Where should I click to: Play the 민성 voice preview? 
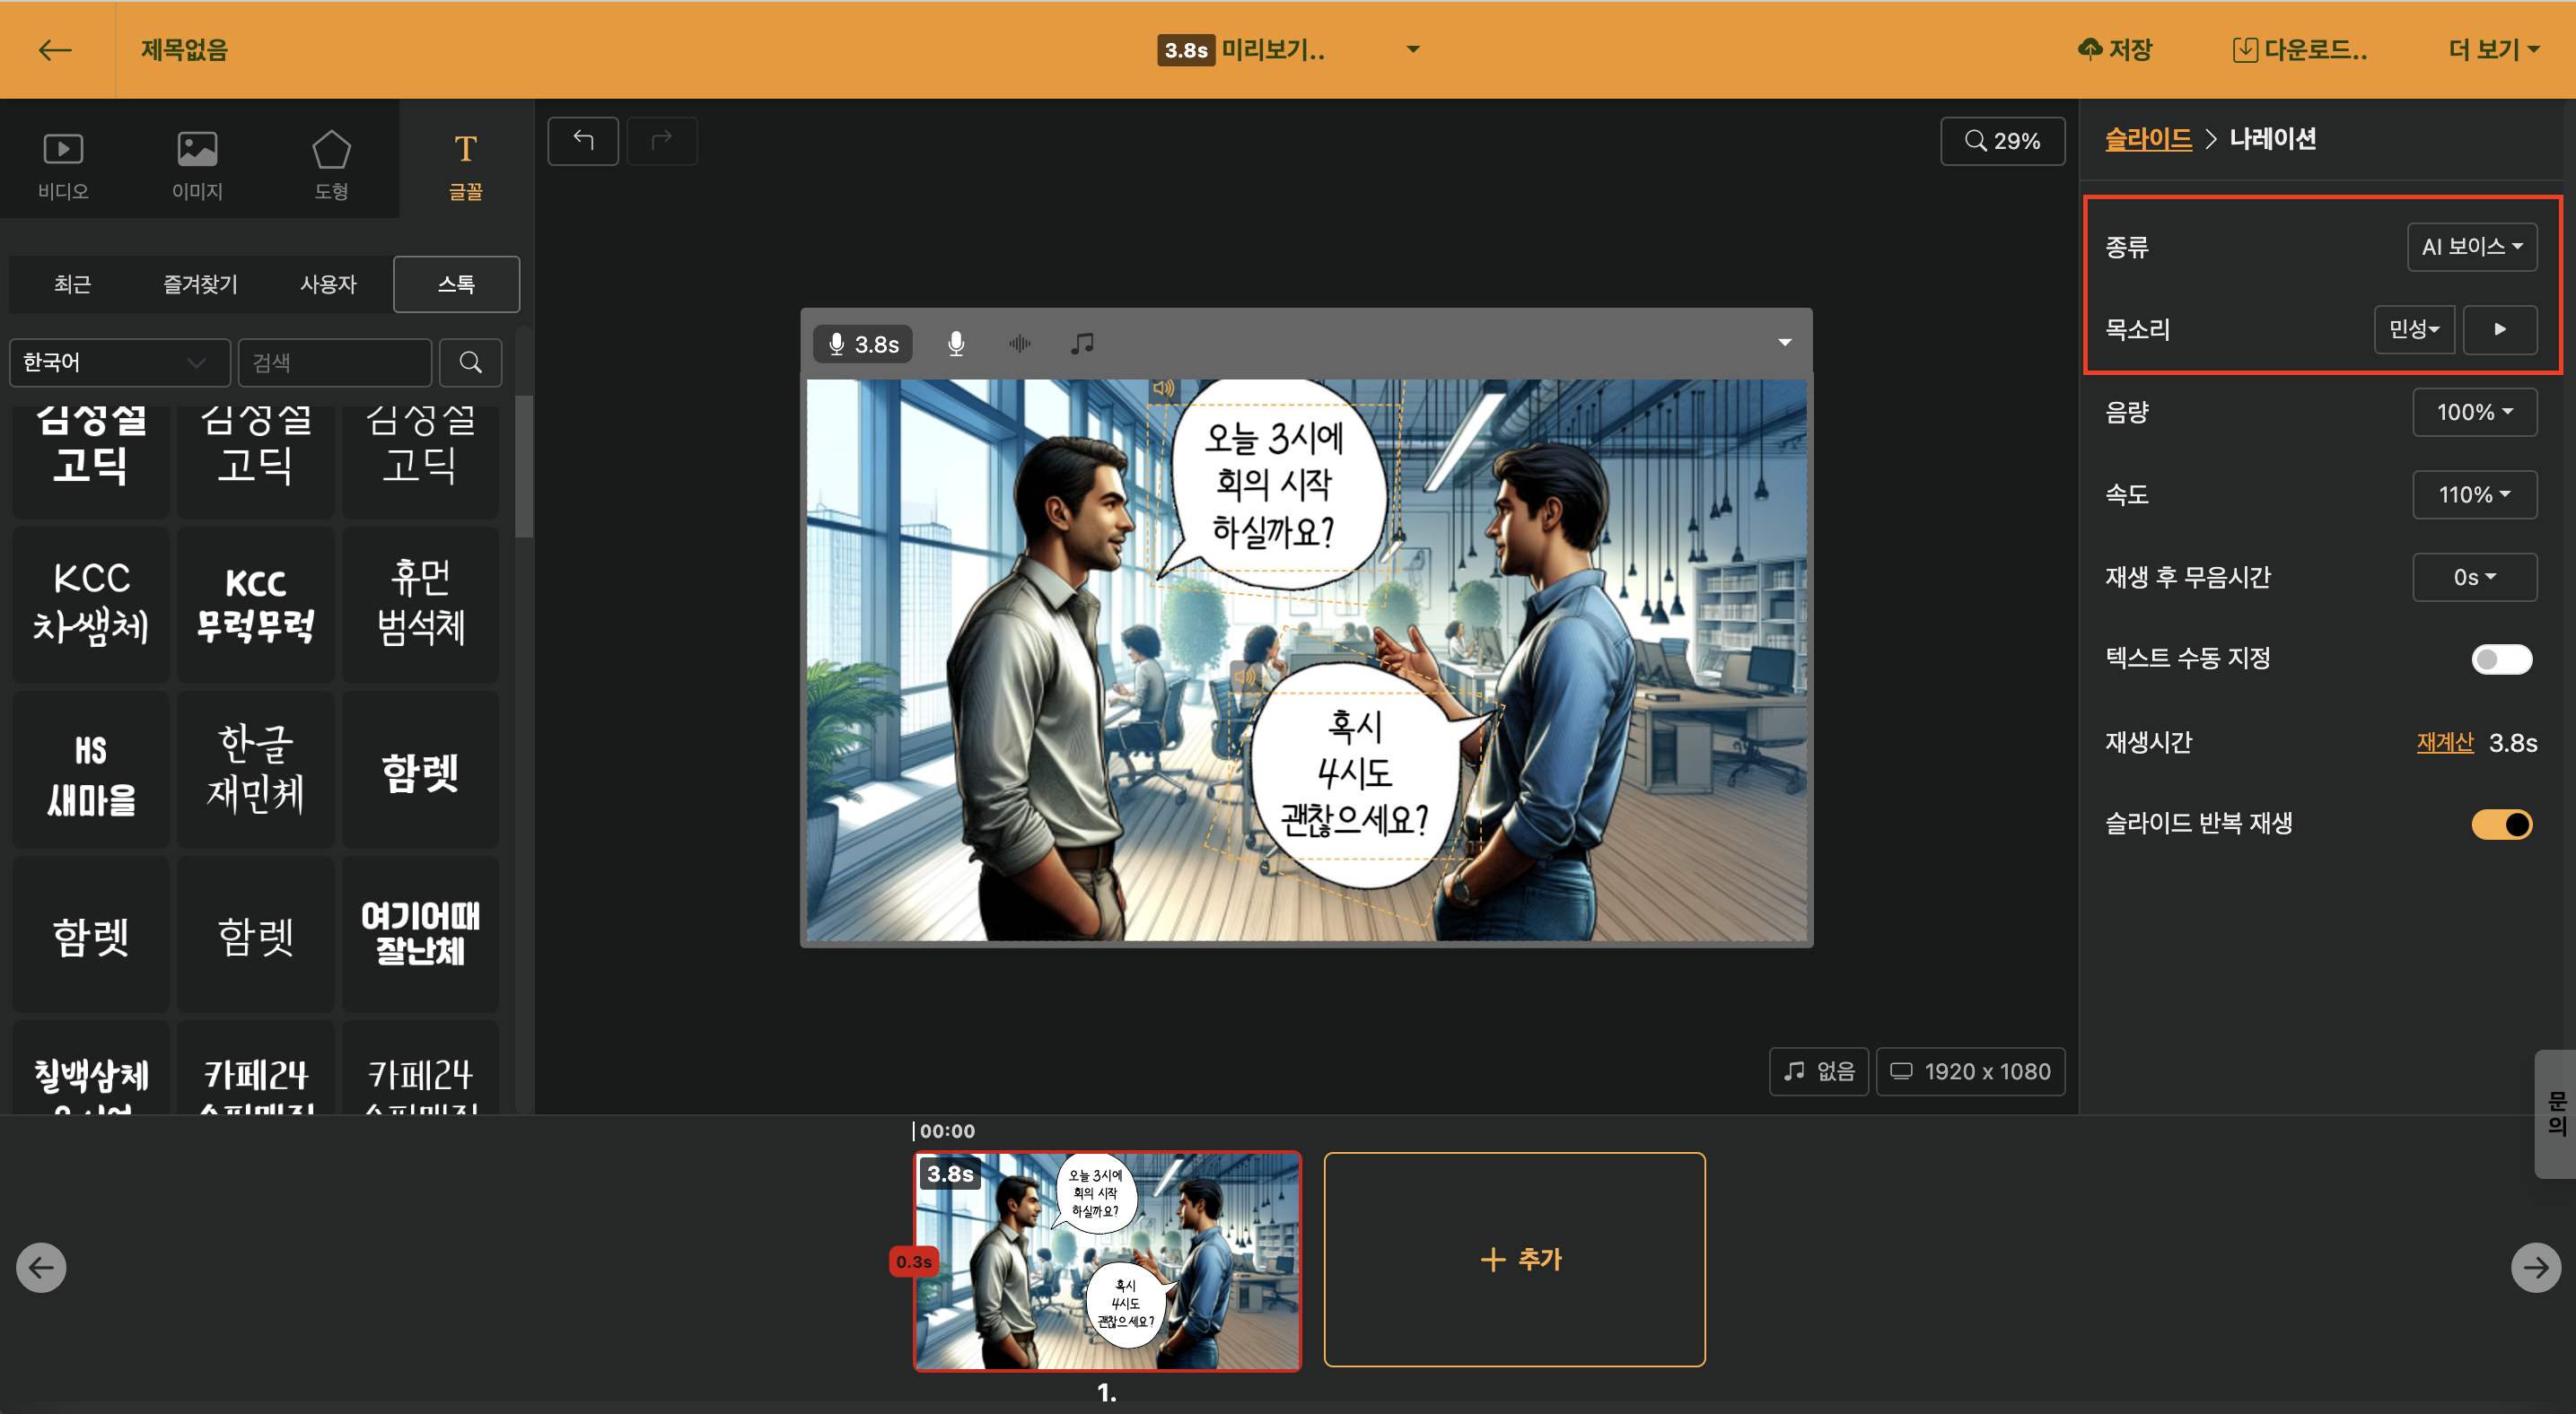2499,328
